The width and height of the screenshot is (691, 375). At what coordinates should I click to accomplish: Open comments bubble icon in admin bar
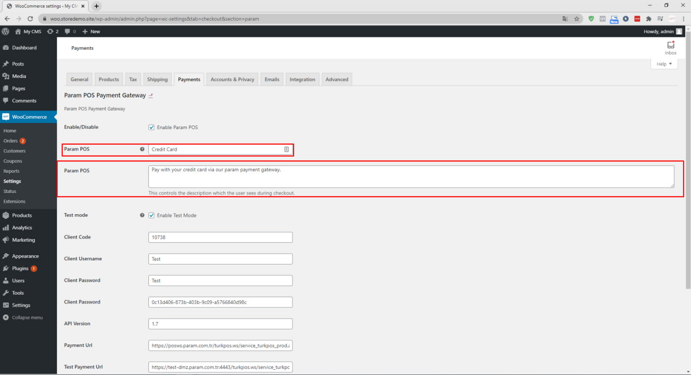point(70,32)
